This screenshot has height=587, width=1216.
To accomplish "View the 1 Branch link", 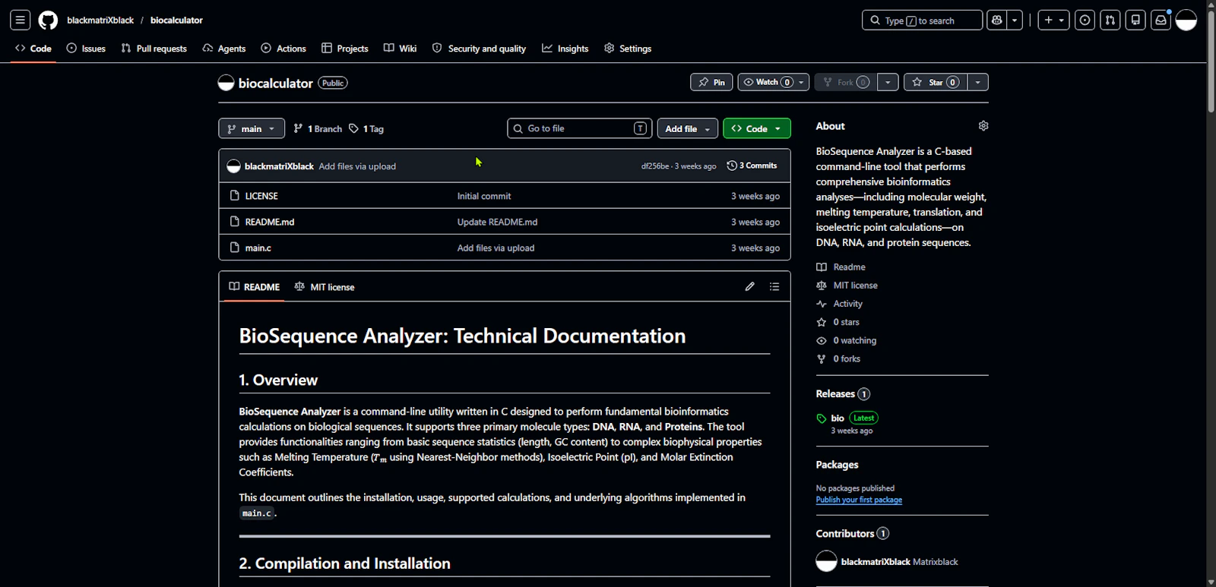I will [x=318, y=128].
